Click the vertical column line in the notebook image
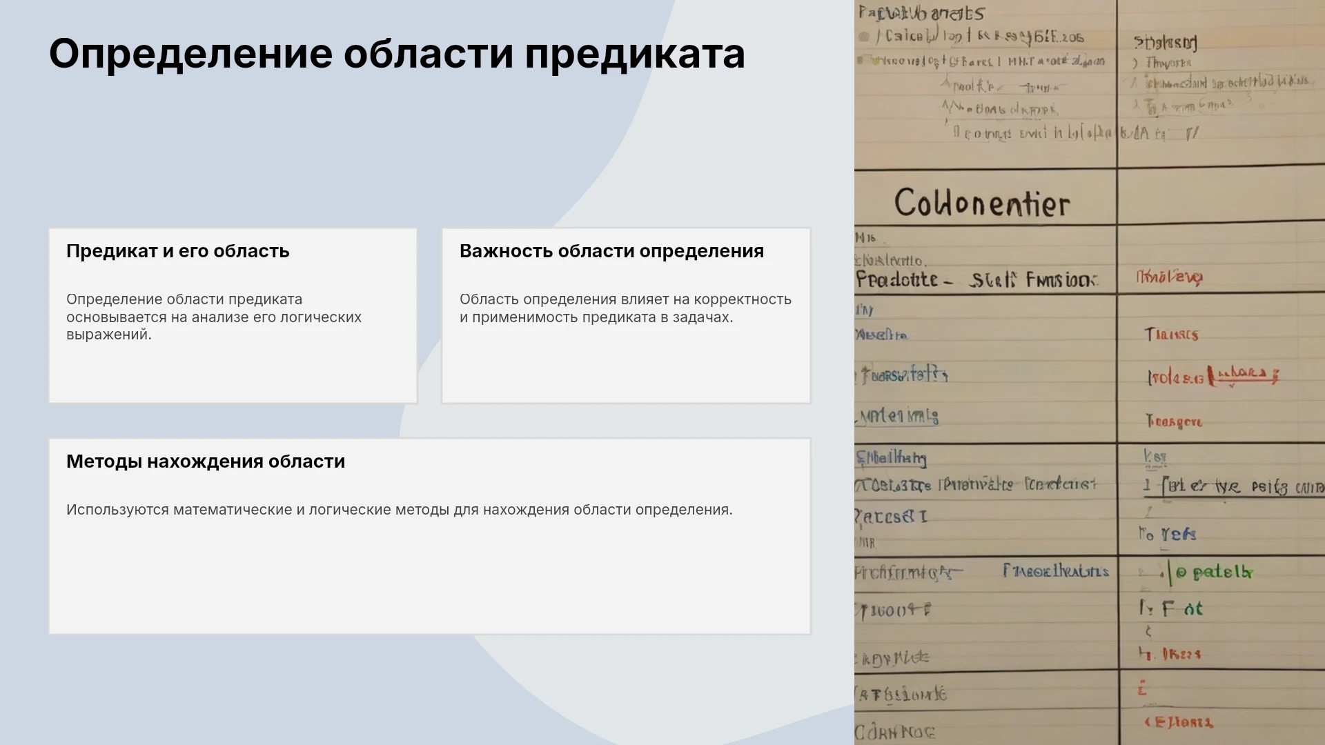1325x745 pixels. click(1117, 372)
